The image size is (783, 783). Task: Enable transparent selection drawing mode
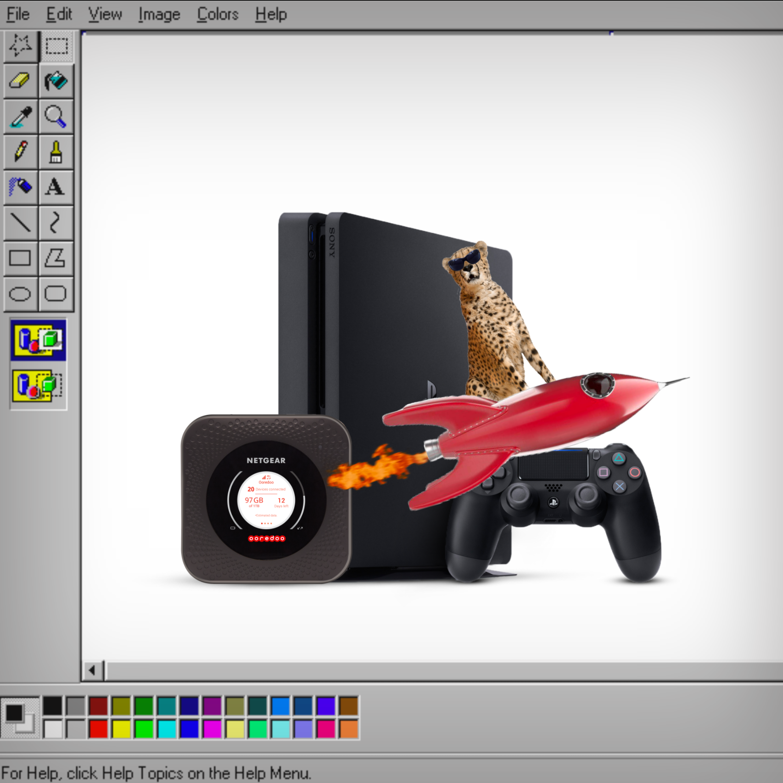39,386
